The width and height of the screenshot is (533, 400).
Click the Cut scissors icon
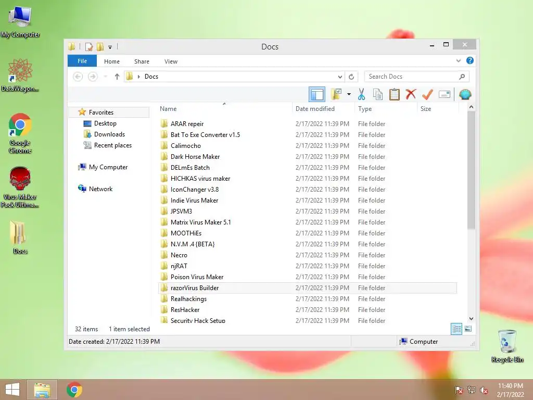click(361, 94)
